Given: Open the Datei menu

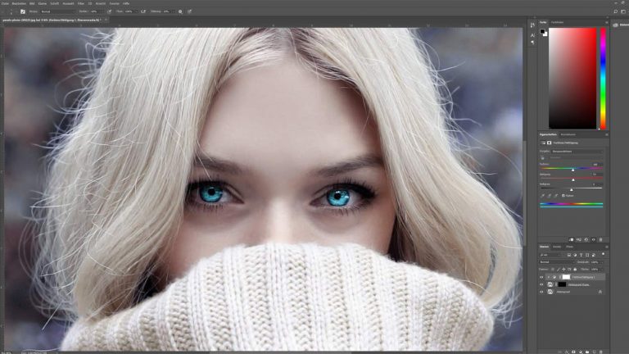Looking at the screenshot, I should (x=4, y=3).
